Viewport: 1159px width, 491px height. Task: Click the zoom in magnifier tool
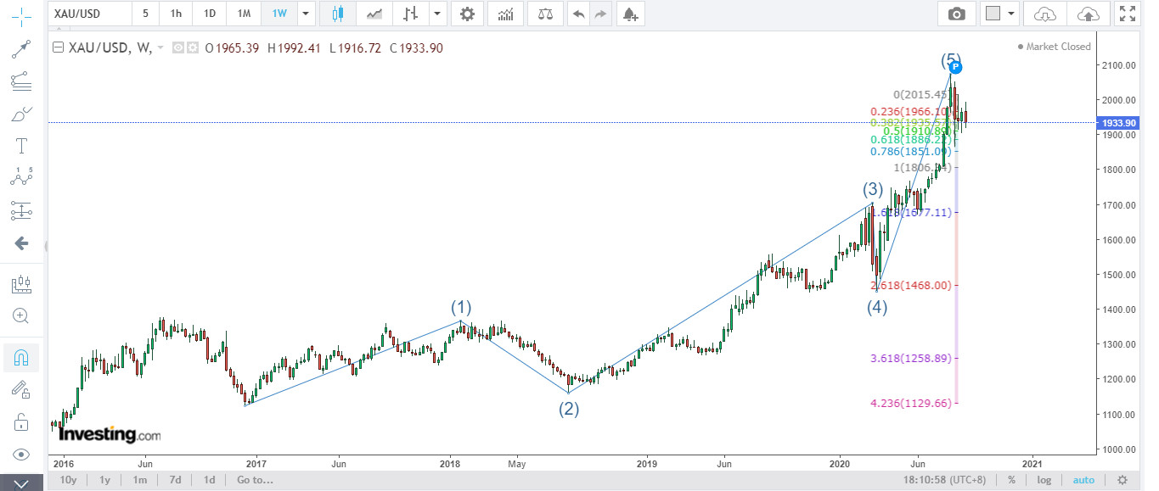click(x=21, y=315)
